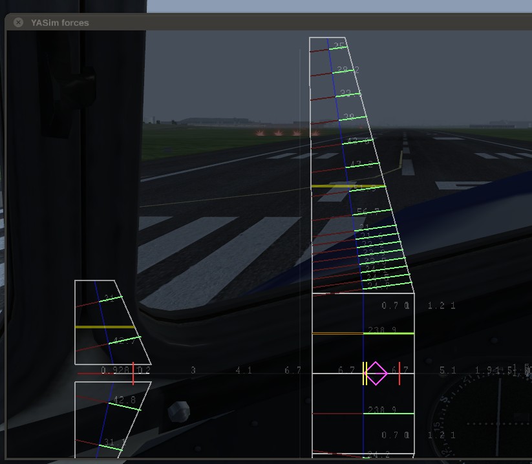The height and width of the screenshot is (464, 532).
Task: Click the red vertical marker near 0.928
Action: coord(133,374)
